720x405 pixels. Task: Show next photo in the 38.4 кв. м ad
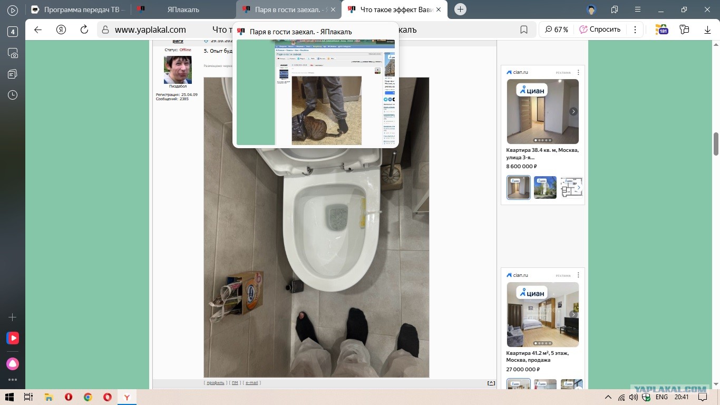point(573,111)
